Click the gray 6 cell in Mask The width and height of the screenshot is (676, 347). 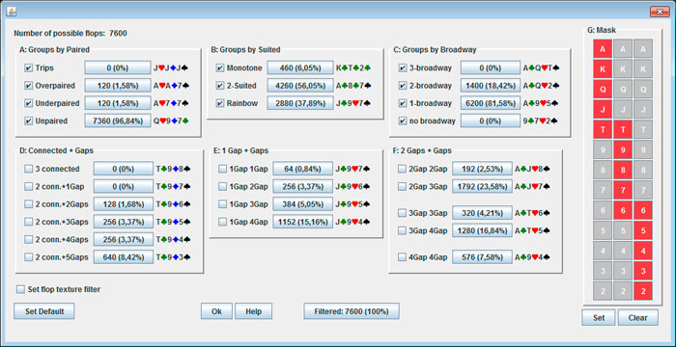603,210
